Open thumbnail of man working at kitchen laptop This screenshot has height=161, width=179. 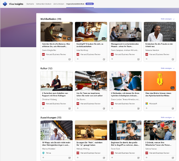click(56, 32)
